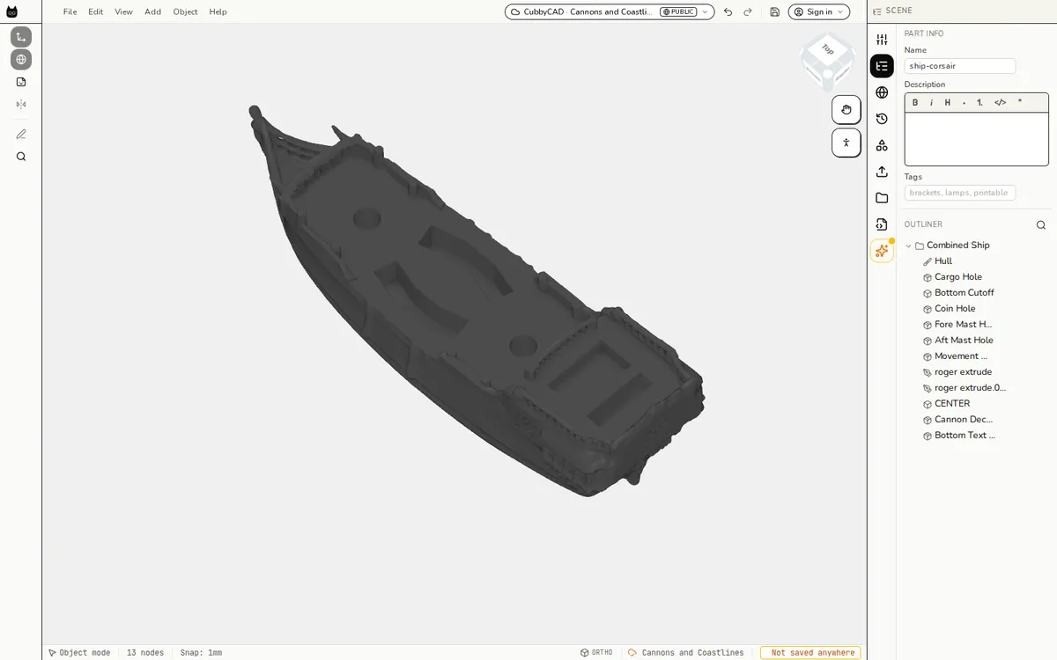The width and height of the screenshot is (1057, 660).
Task: Click the Tags input field
Action: pos(960,193)
